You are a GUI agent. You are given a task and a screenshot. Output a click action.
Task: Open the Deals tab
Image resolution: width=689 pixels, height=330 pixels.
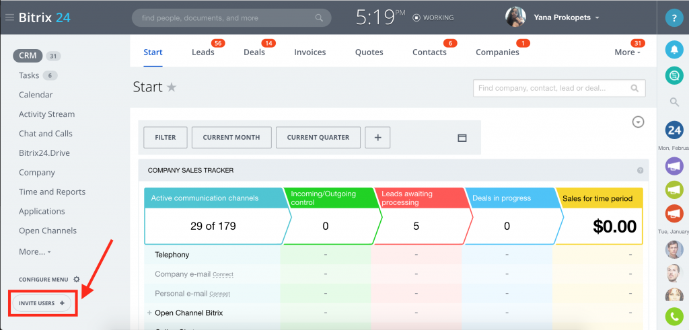pos(254,52)
